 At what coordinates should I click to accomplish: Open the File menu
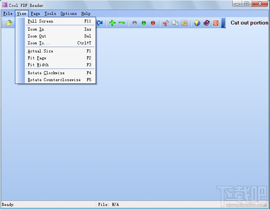point(8,14)
